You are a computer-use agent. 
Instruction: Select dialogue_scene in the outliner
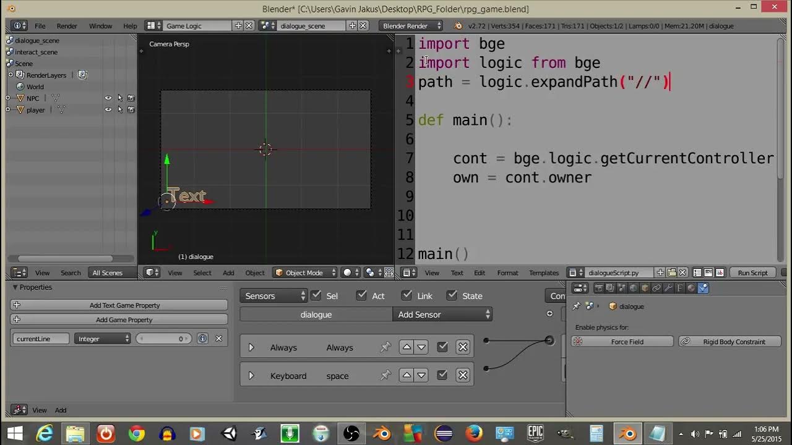point(37,40)
